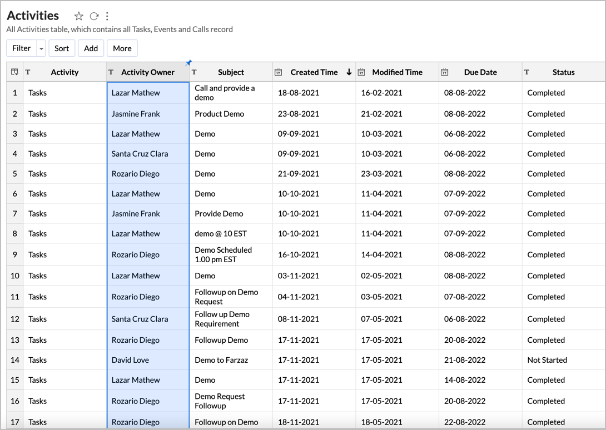
Task: Click the table selector icon in grid corner
Action: 14,72
